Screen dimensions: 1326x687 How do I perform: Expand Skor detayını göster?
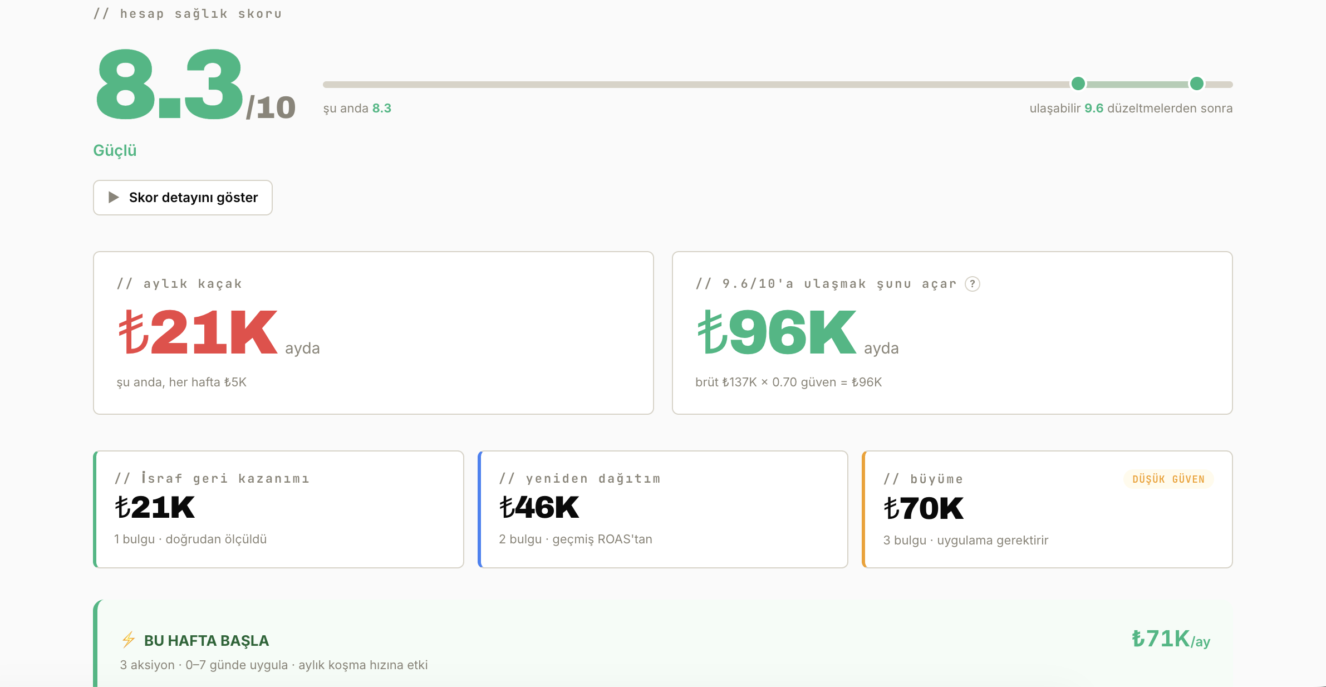coord(183,198)
